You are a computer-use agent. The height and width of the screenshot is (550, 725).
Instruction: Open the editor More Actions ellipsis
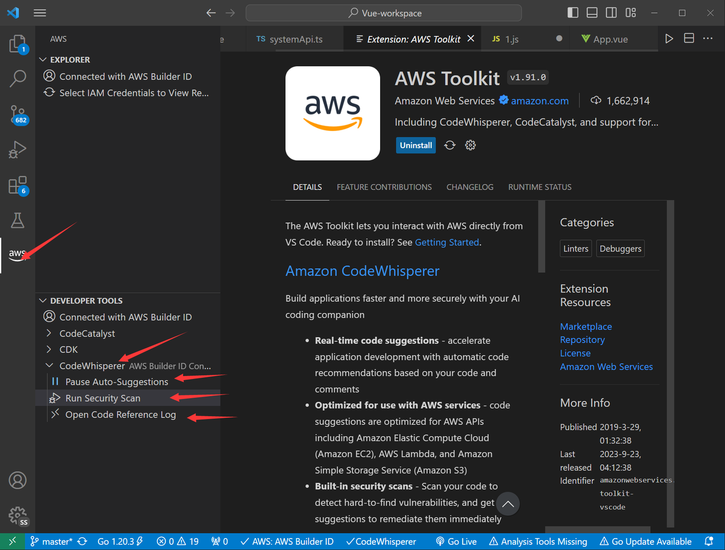point(708,39)
